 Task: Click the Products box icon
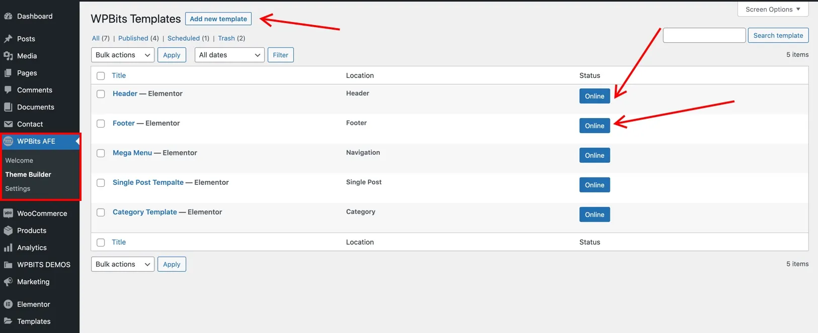click(8, 231)
